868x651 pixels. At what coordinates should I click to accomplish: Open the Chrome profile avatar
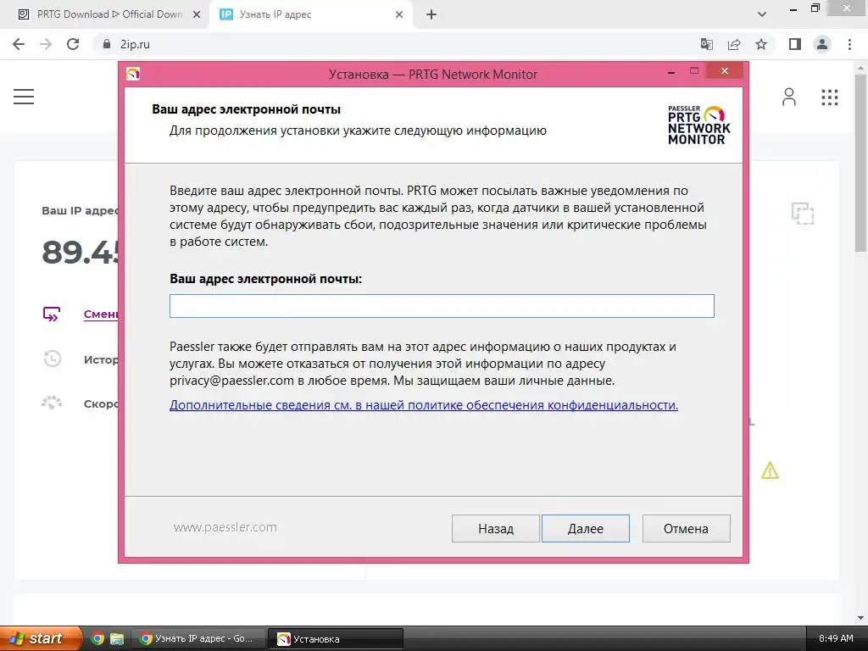click(822, 44)
